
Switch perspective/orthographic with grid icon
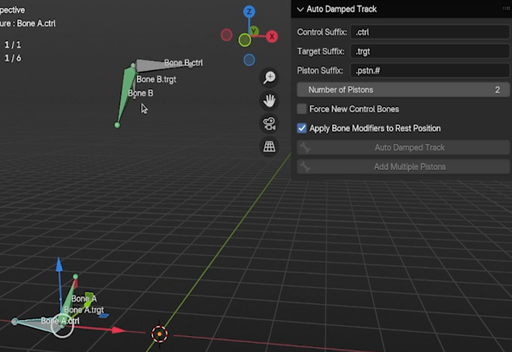(x=270, y=146)
